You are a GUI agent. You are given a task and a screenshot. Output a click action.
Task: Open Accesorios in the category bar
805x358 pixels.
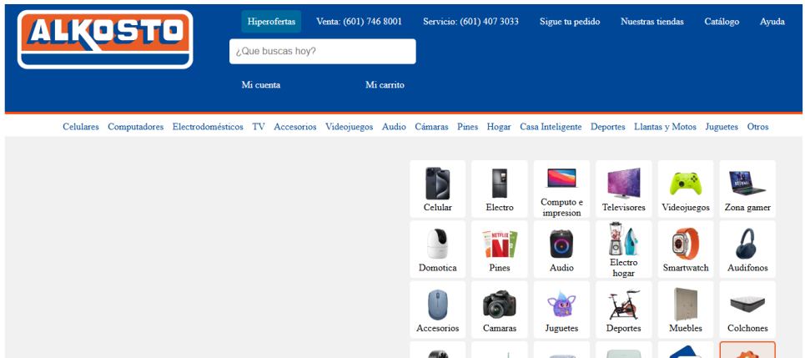pos(295,127)
